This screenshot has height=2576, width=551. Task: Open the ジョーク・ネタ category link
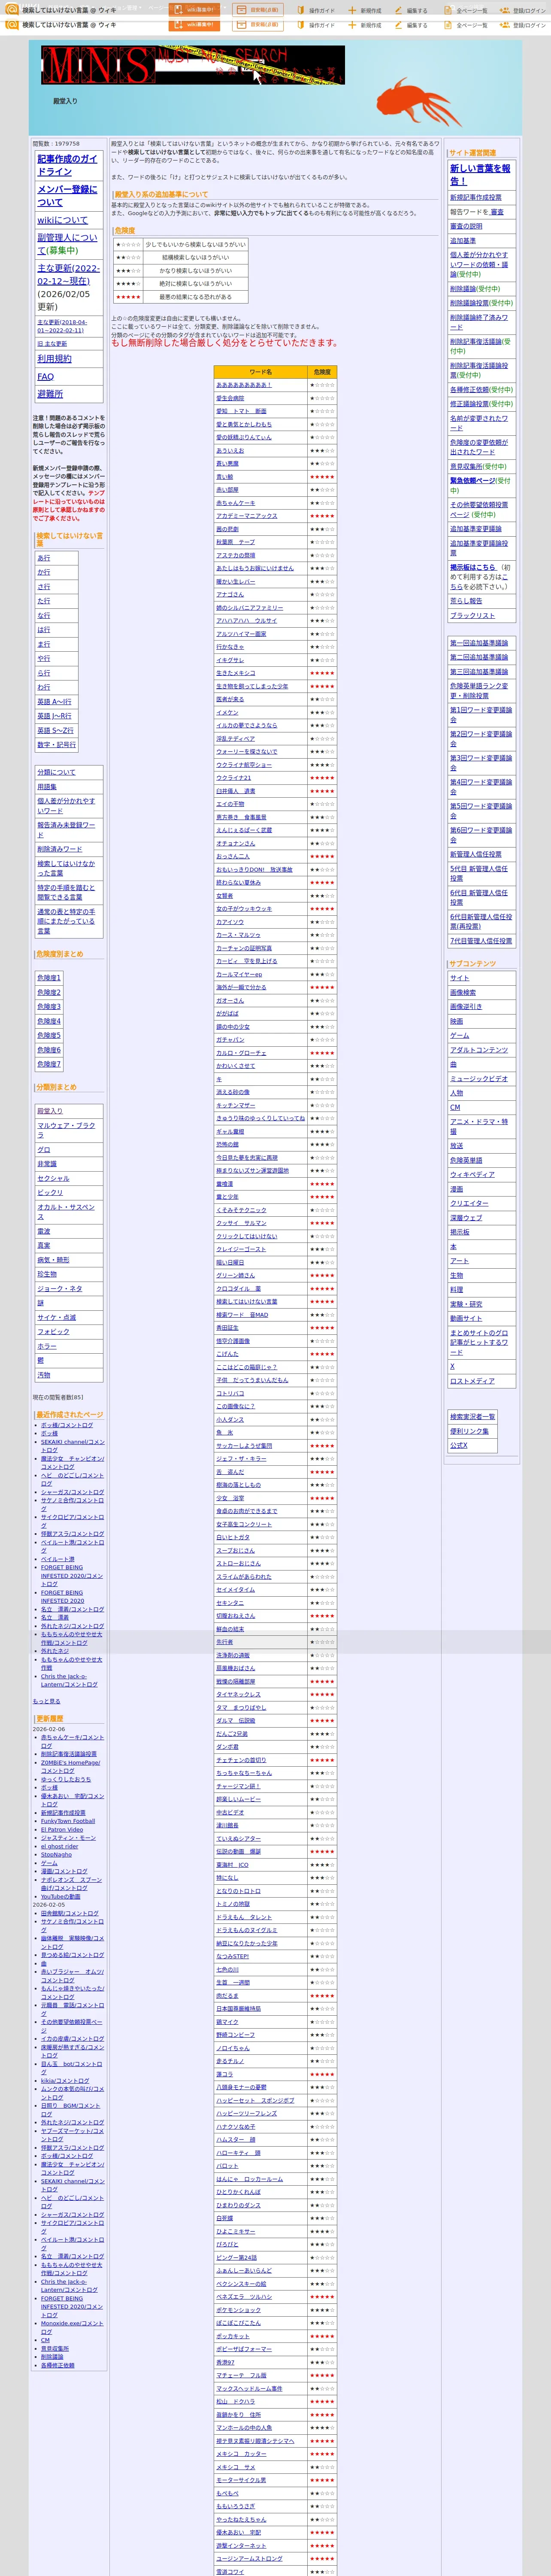click(60, 1288)
